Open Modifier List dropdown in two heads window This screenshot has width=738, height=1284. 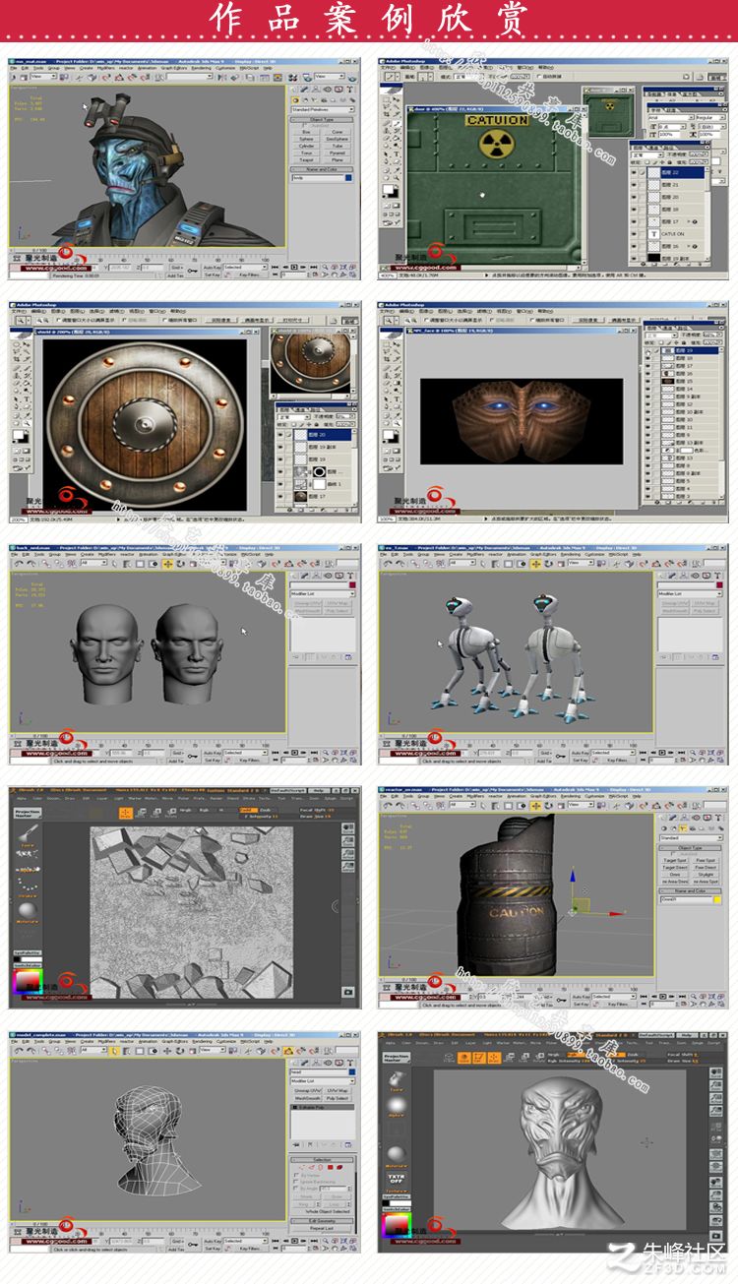322,593
